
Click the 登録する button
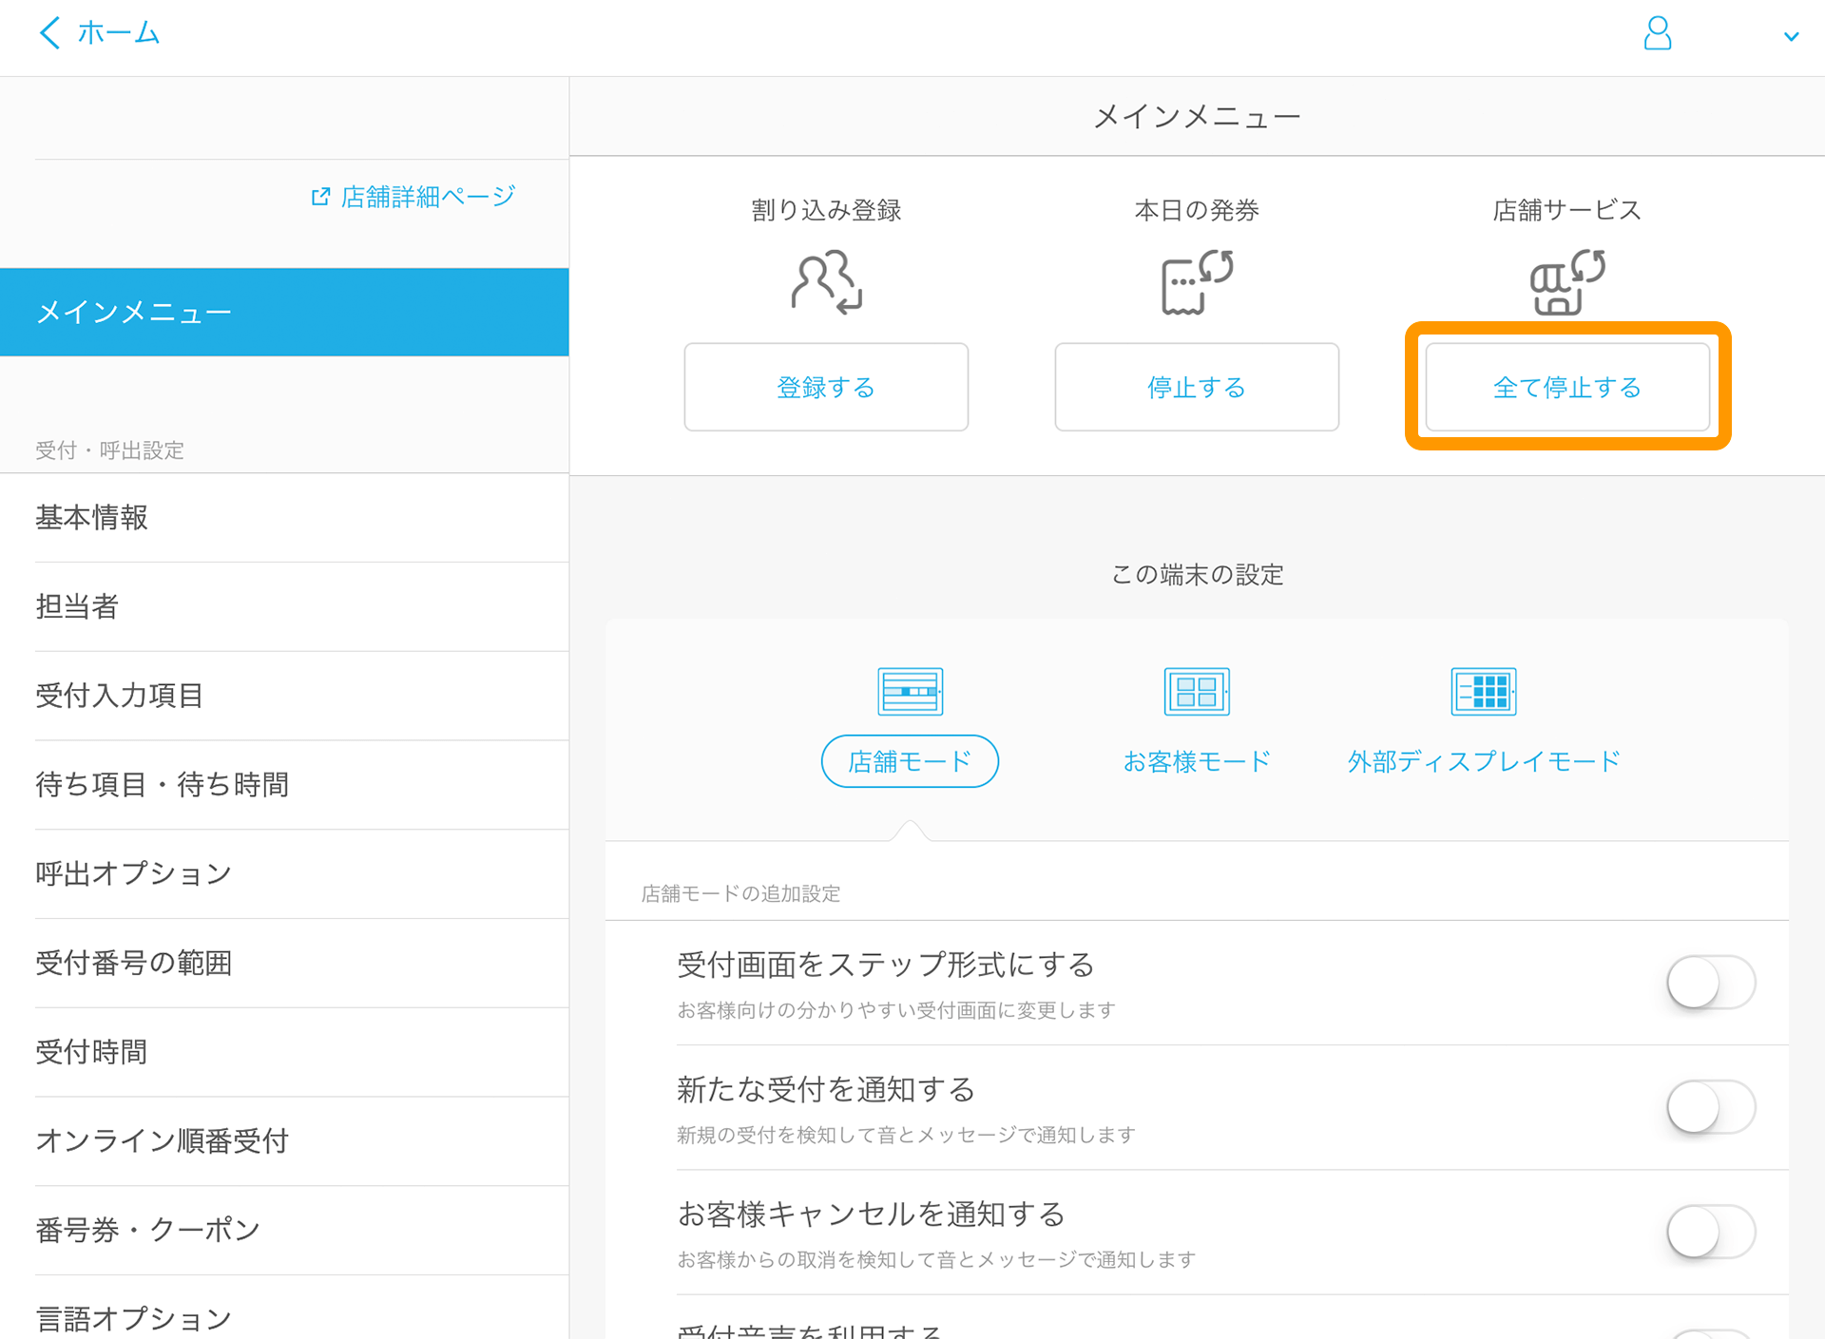coord(826,387)
